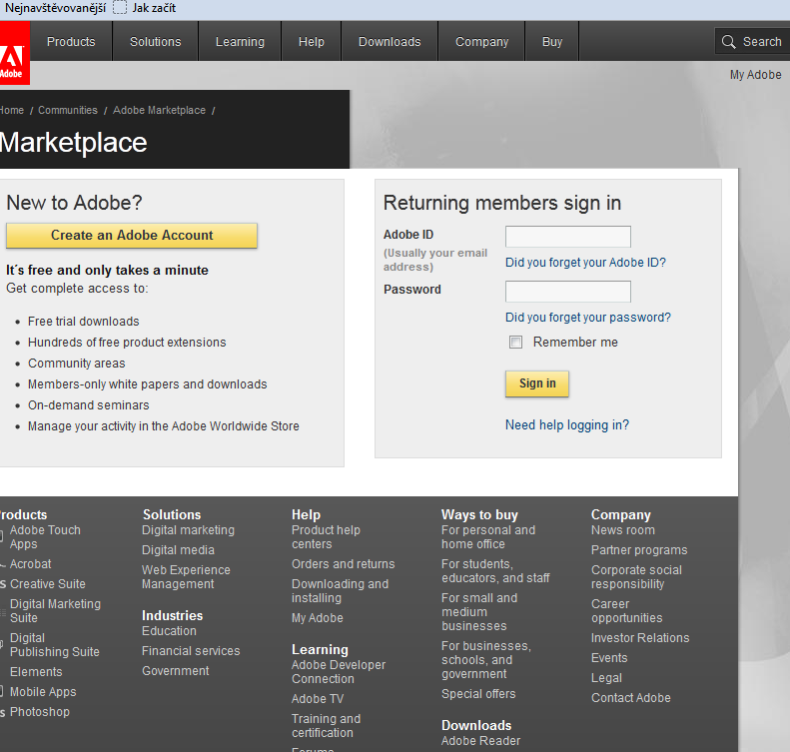Open Web Experience Management footer link
The image size is (790, 752).
(186, 576)
